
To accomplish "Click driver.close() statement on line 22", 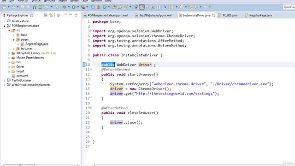I will point(126,123).
